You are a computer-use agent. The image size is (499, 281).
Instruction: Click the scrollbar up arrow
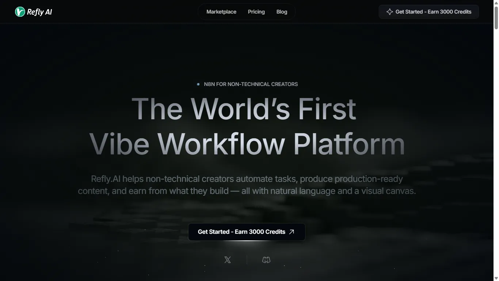496,3
